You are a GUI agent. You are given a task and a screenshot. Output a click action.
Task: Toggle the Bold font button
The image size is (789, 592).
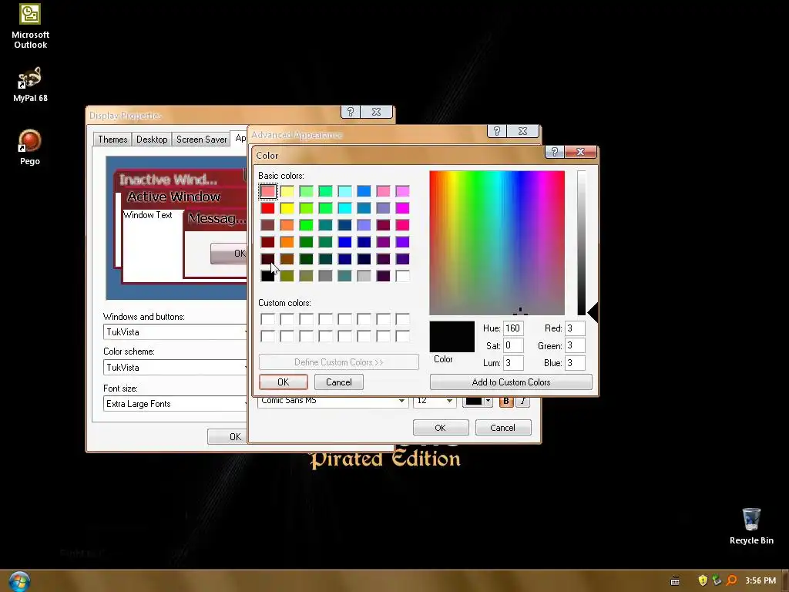coord(506,401)
